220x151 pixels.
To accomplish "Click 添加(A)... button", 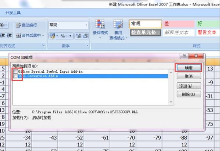I will (189, 86).
